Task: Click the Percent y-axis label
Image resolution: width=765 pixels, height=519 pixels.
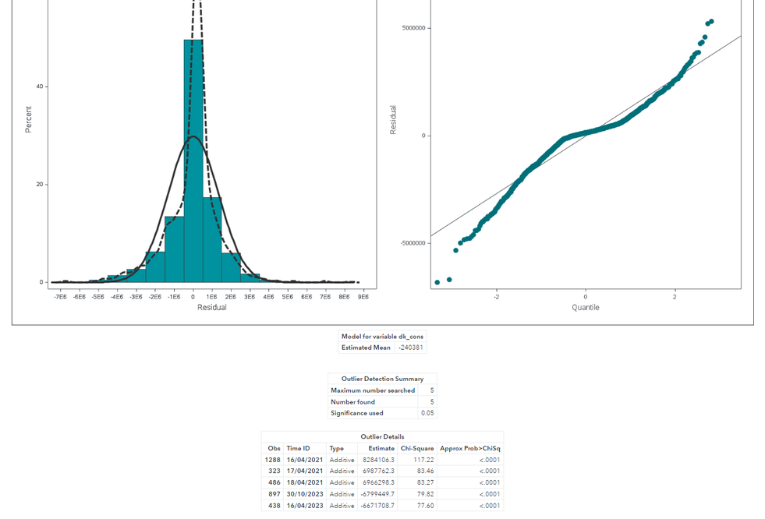Action: point(28,119)
